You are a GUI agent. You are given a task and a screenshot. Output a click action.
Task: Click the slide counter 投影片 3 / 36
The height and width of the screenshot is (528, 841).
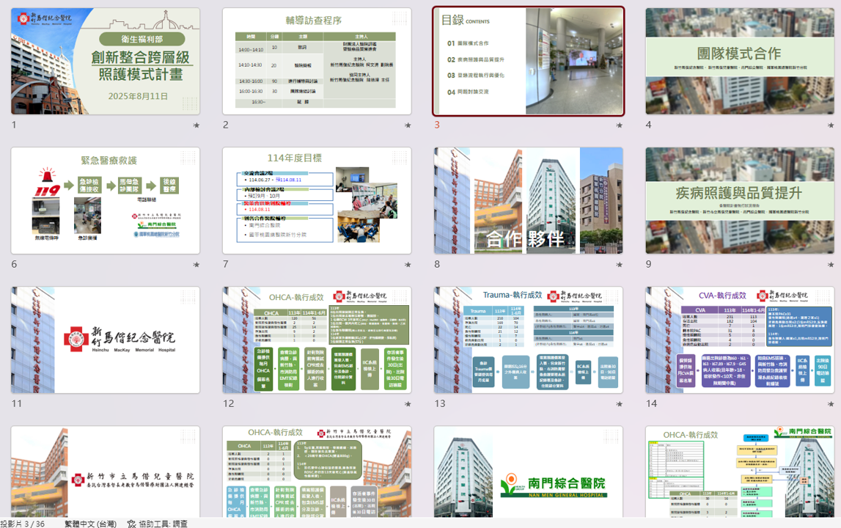[23, 524]
